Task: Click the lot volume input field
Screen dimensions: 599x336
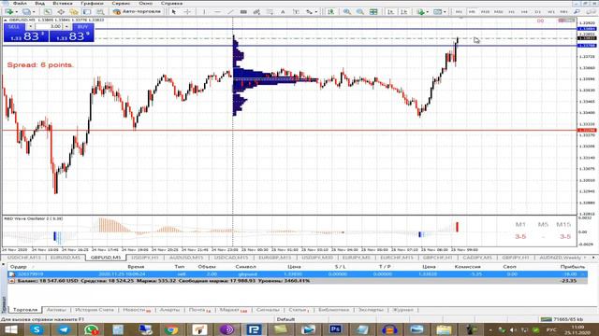Action: [x=50, y=26]
